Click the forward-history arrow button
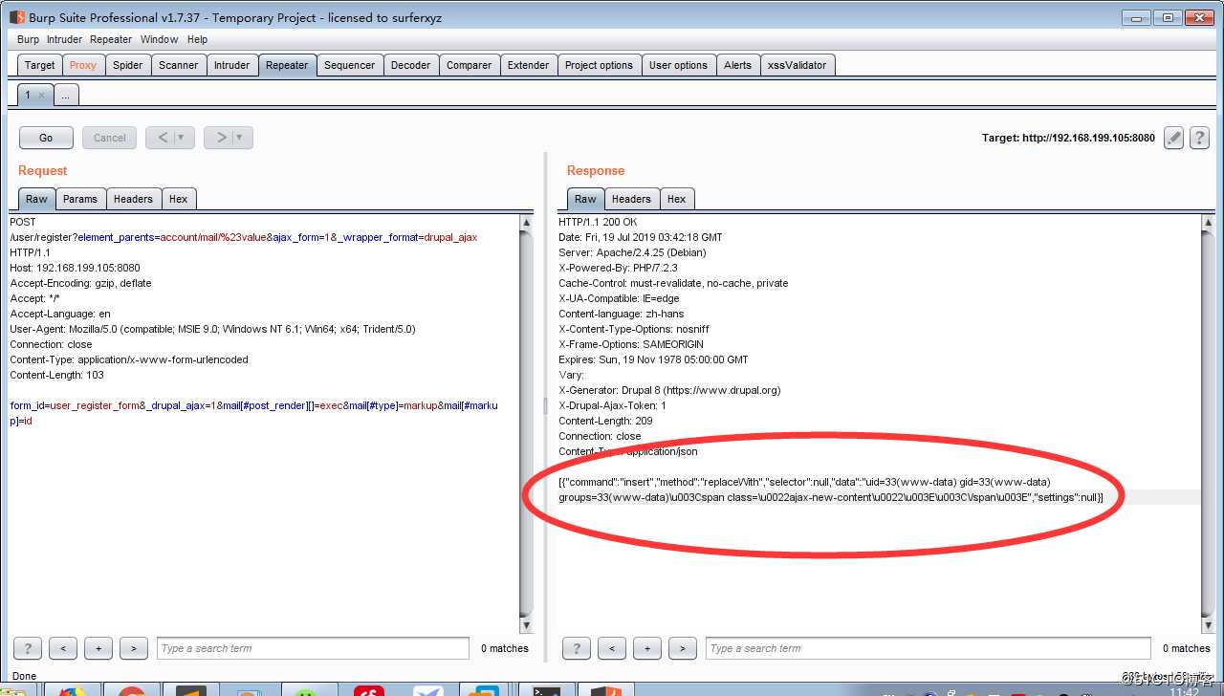This screenshot has width=1224, height=696. 222,138
